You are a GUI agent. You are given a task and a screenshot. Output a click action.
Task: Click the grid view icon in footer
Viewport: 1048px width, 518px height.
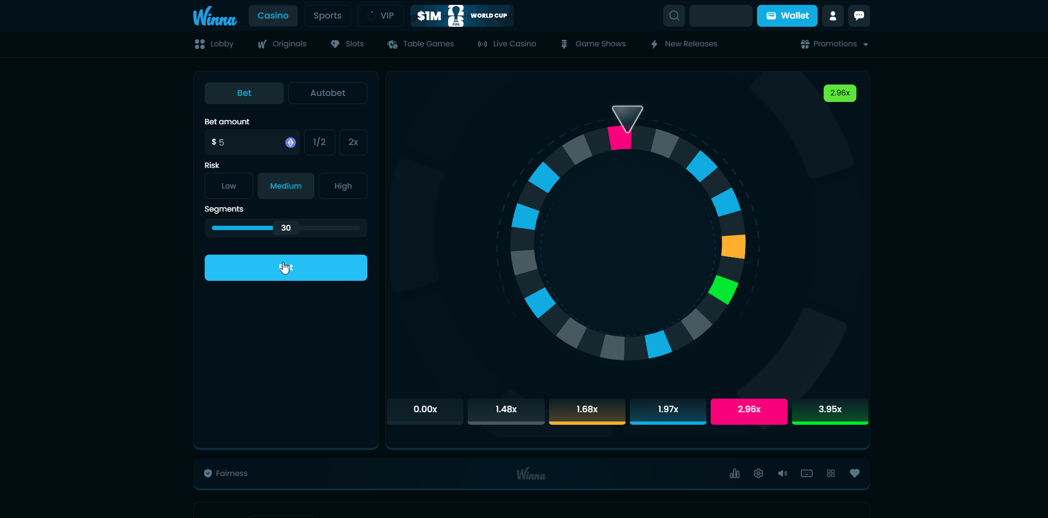coord(831,473)
